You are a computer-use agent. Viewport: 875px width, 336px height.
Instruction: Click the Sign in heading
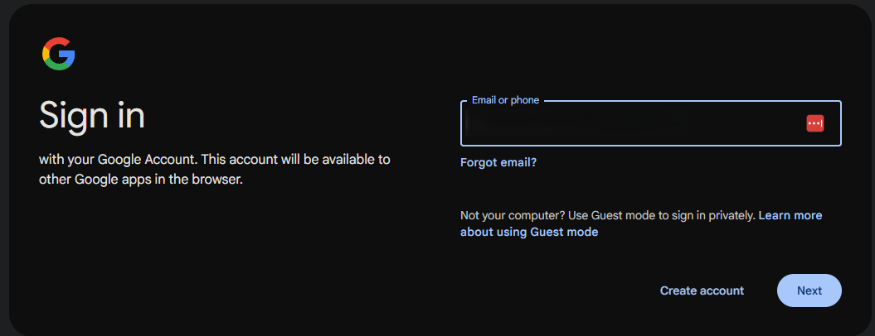pos(92,115)
